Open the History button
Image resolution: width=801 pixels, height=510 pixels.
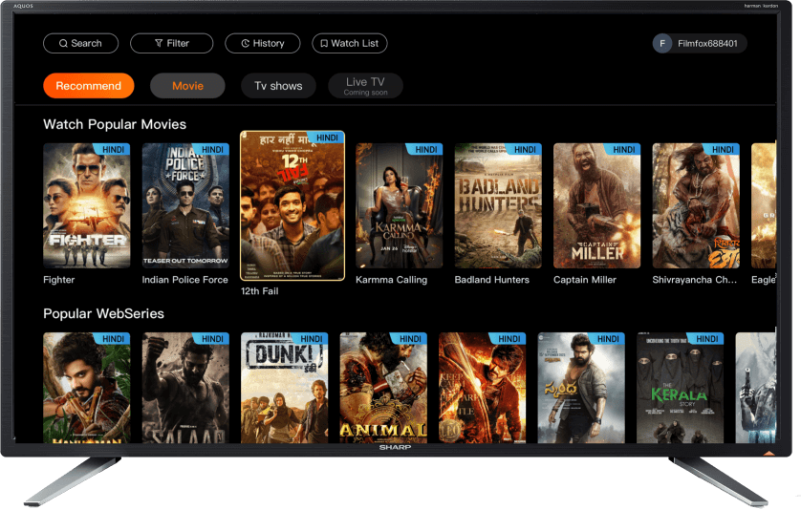coord(263,43)
